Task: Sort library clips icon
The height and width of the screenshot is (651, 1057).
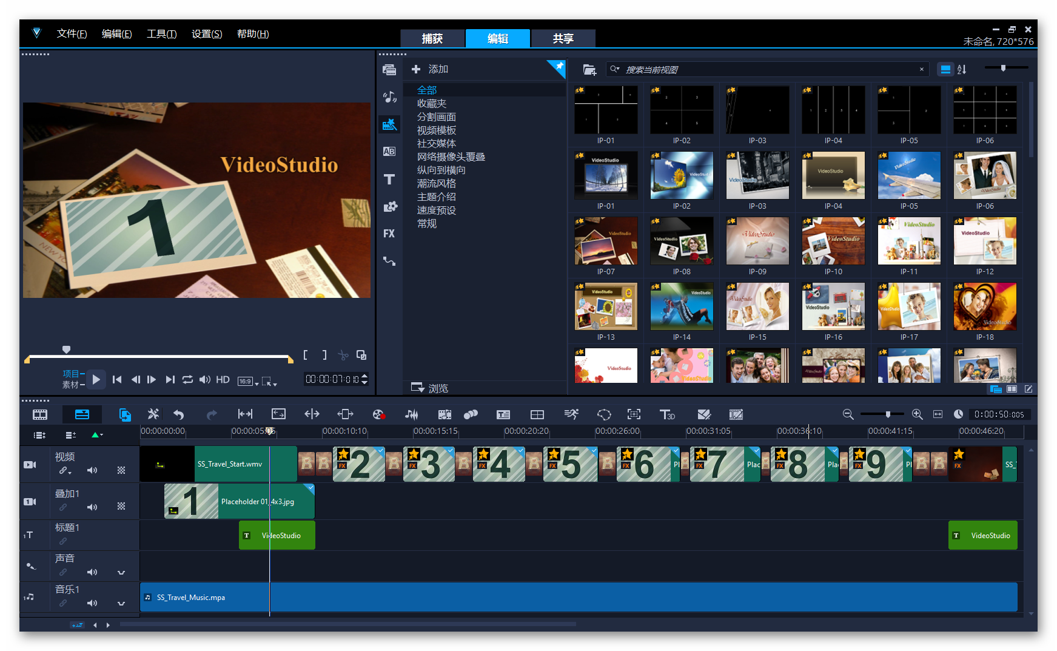Action: click(962, 70)
